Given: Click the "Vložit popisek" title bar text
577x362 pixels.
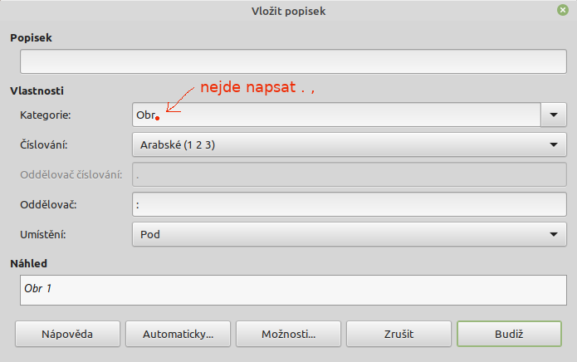Looking at the screenshot, I should coord(289,11).
